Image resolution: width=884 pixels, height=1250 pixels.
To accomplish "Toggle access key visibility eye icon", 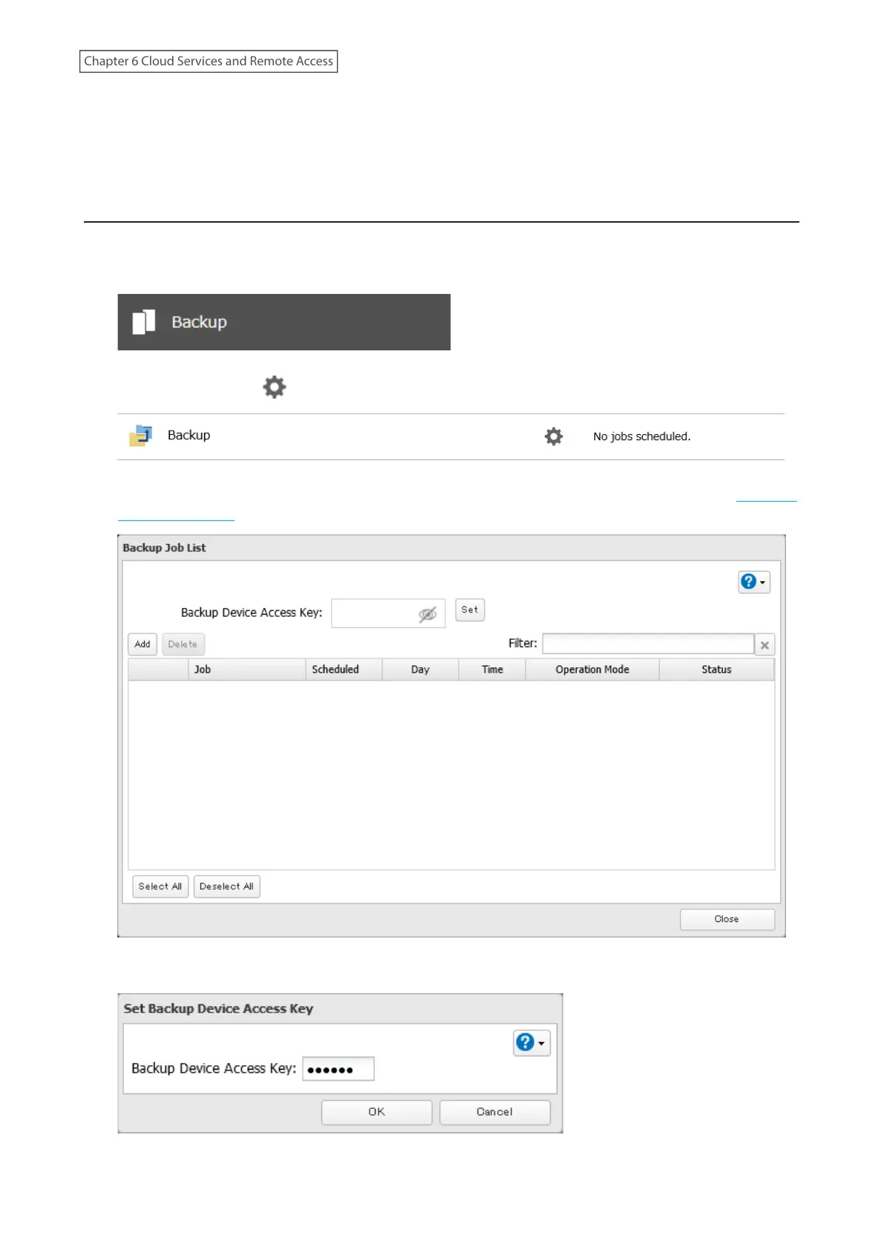I will [x=428, y=614].
